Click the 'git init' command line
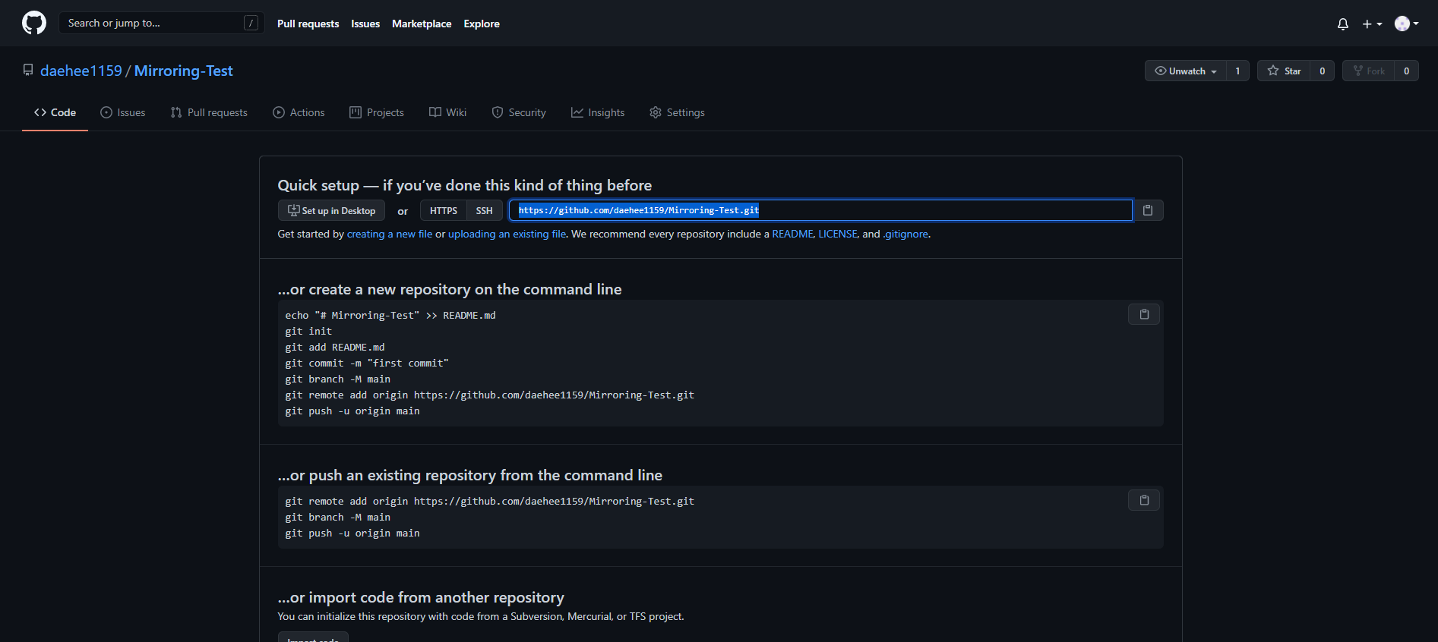 pos(308,331)
